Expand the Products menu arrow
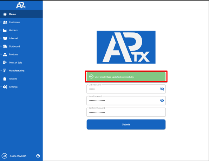Viewport: 209px width, 161px height. point(1,54)
